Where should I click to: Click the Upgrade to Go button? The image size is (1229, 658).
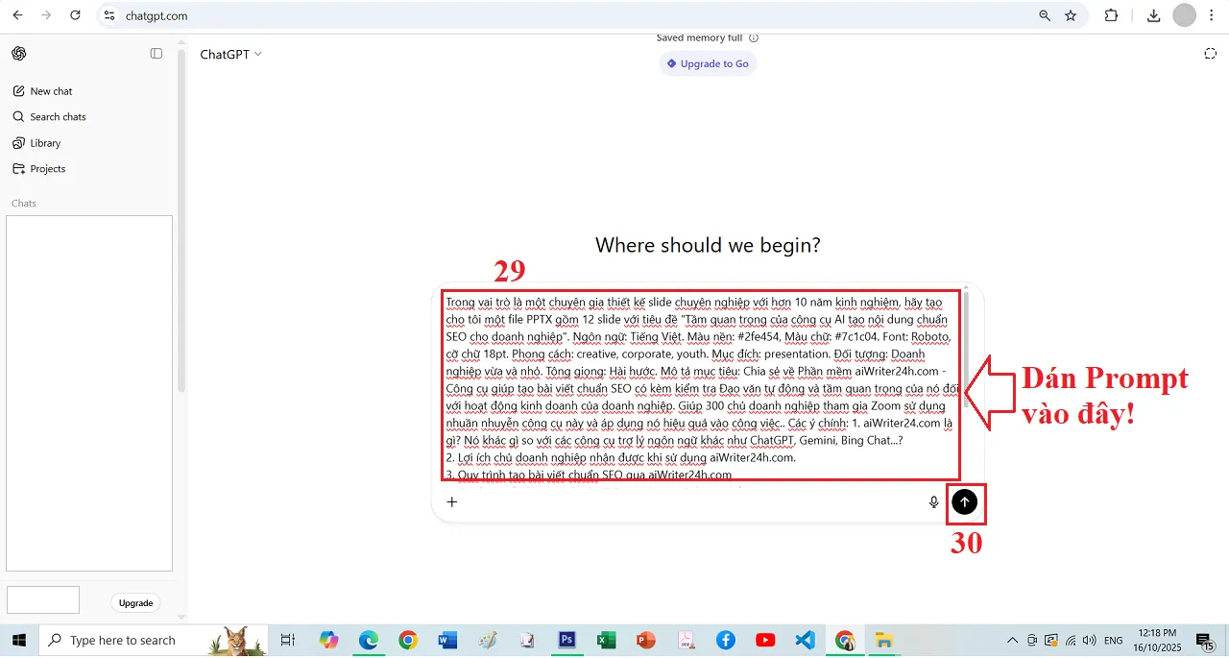tap(708, 63)
